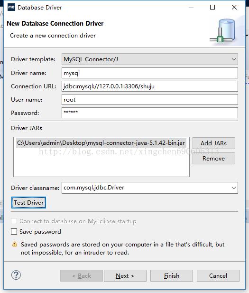Expand the Driver classname dropdown arrow

tap(234, 188)
